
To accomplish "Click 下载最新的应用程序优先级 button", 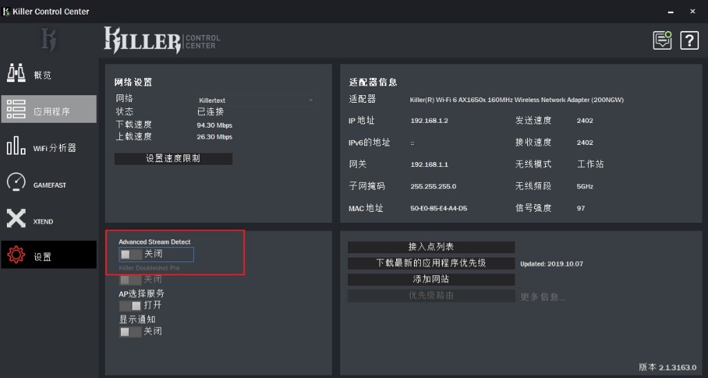I will [431, 263].
